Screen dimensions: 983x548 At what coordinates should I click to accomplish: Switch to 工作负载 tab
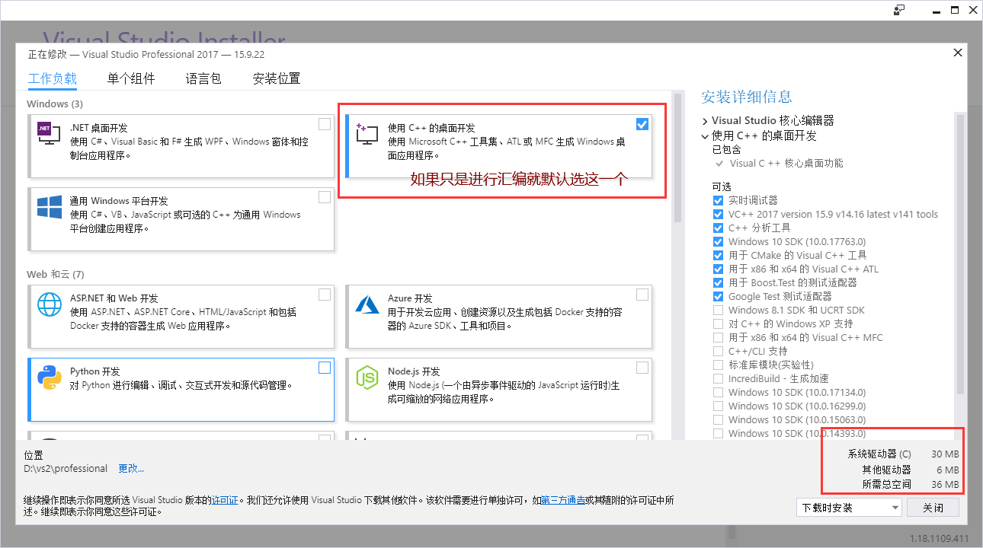click(53, 78)
